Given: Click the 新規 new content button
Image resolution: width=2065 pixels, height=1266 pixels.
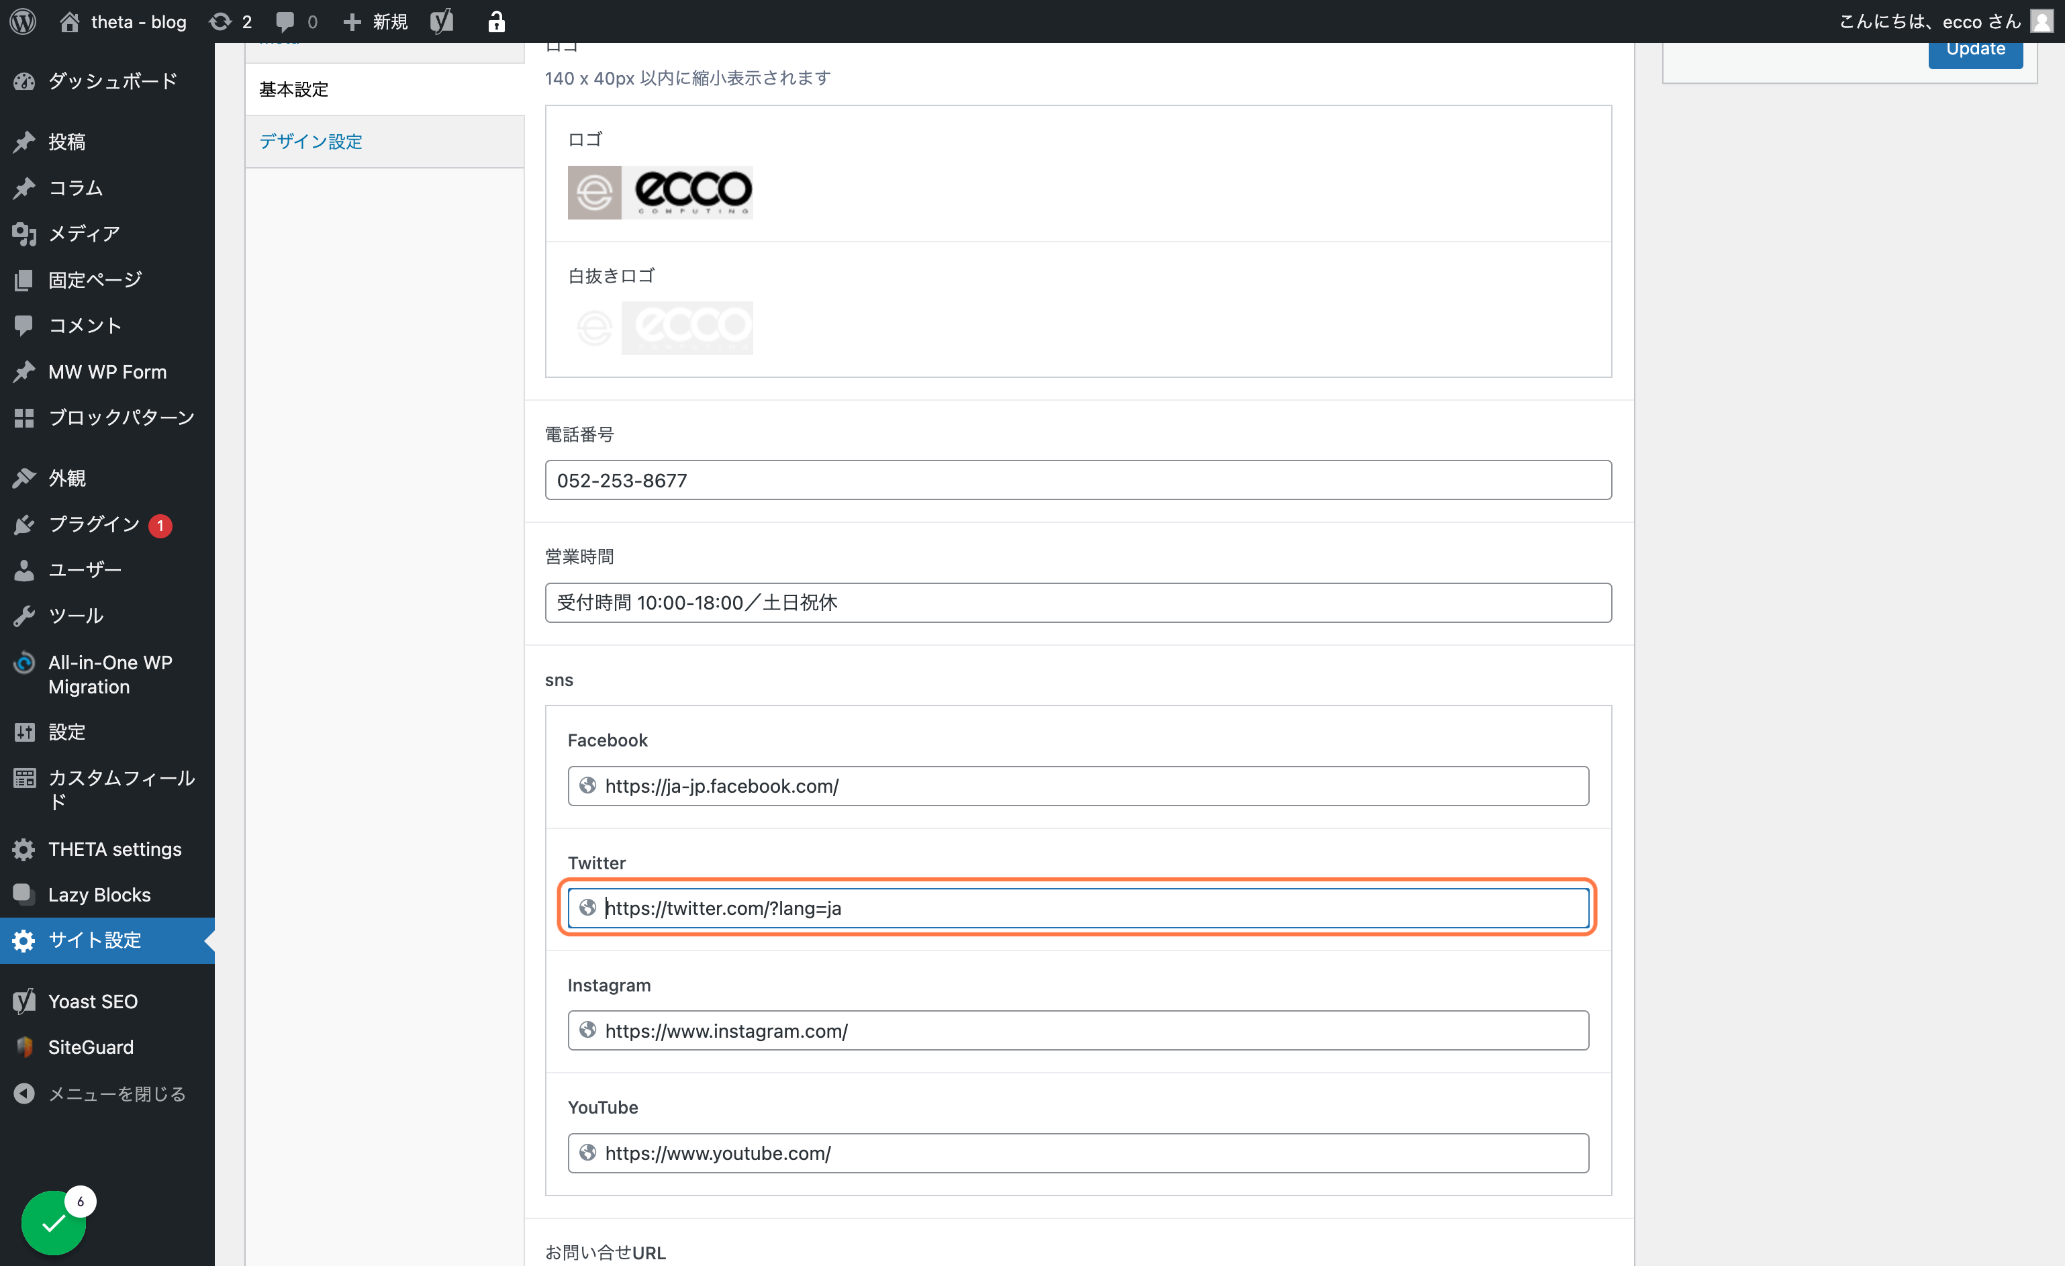Looking at the screenshot, I should [x=375, y=21].
